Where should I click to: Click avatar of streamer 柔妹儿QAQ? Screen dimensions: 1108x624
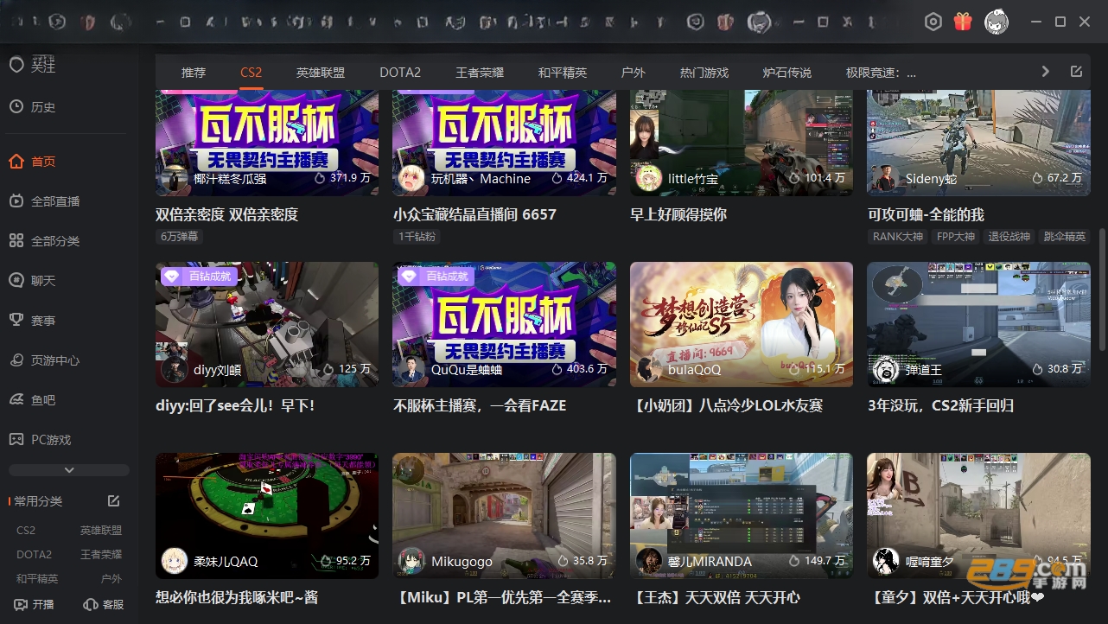click(175, 561)
